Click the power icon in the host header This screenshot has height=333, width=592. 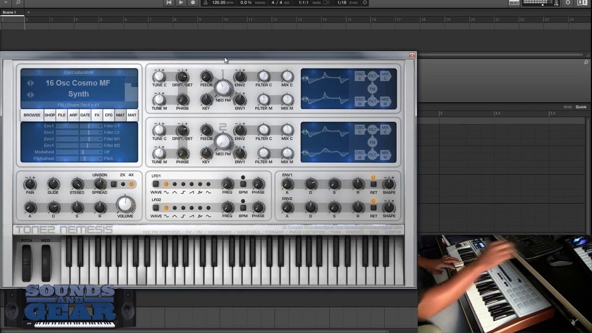coord(568,3)
